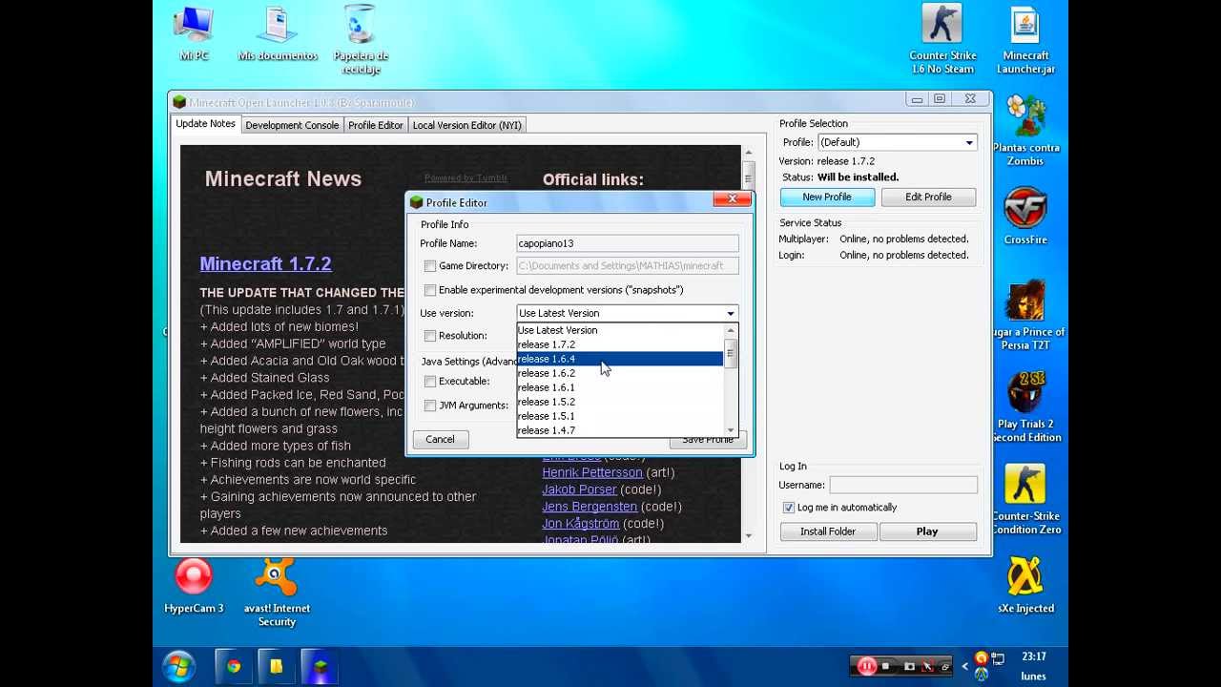Switch to the Profile Editor tab
1221x687 pixels.
[376, 125]
